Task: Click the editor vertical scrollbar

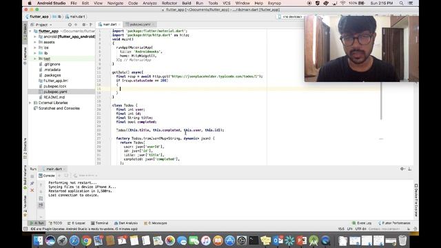Action: [x=381, y=101]
